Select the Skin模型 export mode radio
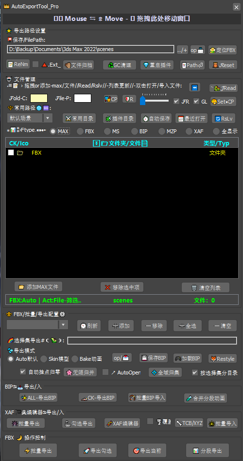 pyautogui.click(x=43, y=359)
